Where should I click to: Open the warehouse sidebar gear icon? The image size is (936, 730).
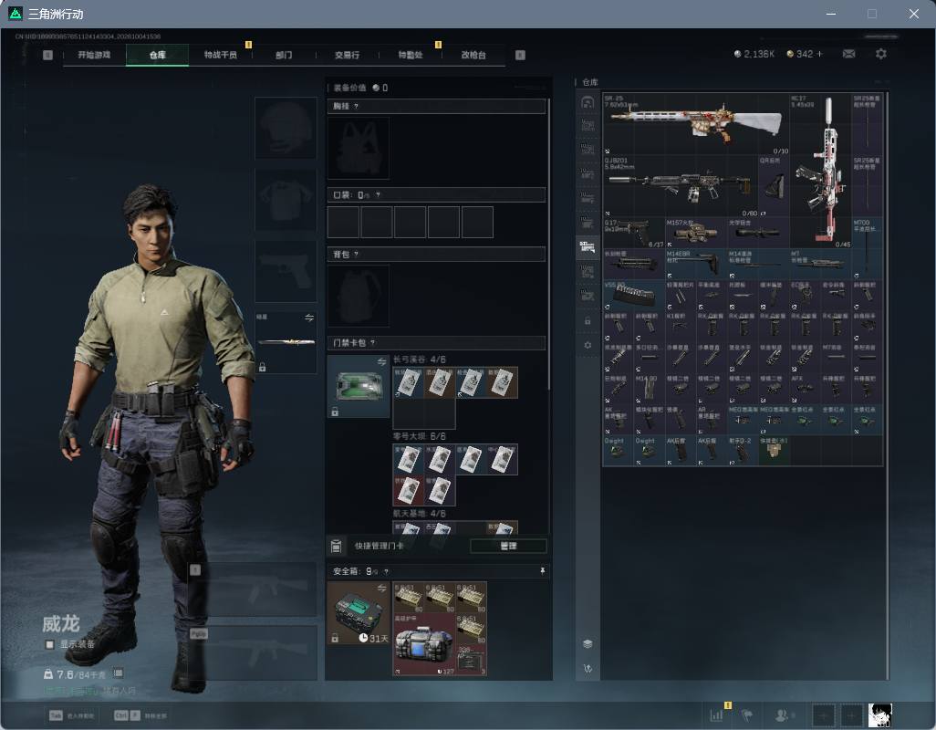(588, 345)
